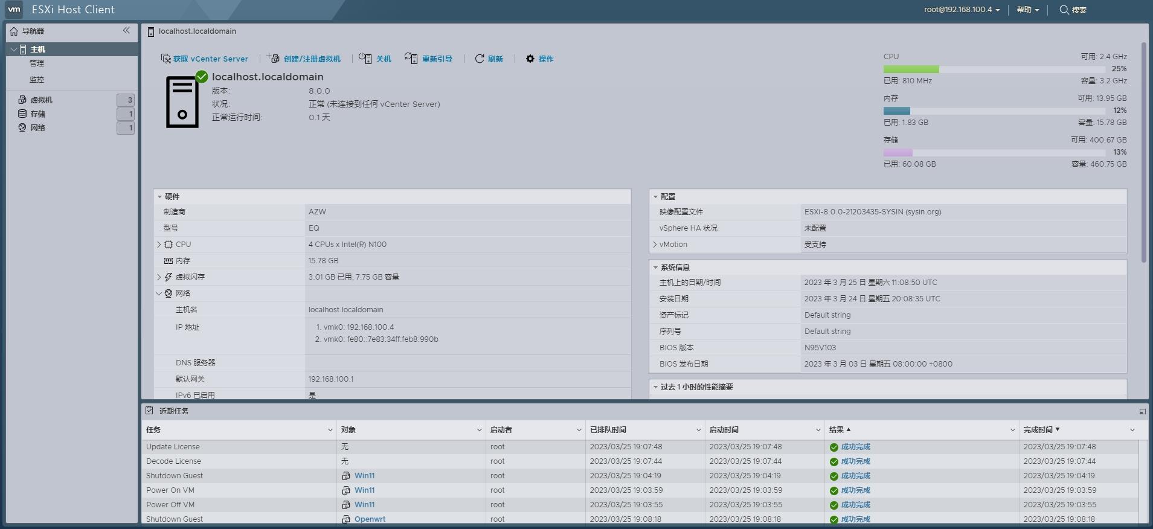This screenshot has height=529, width=1153.
Task: Click Create/Register VM button
Action: tap(304, 59)
